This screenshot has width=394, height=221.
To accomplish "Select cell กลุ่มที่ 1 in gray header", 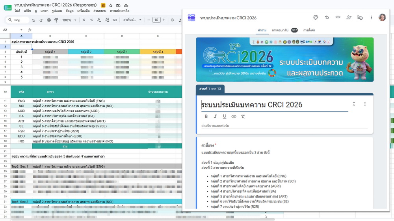I will pyautogui.click(x=50, y=52).
